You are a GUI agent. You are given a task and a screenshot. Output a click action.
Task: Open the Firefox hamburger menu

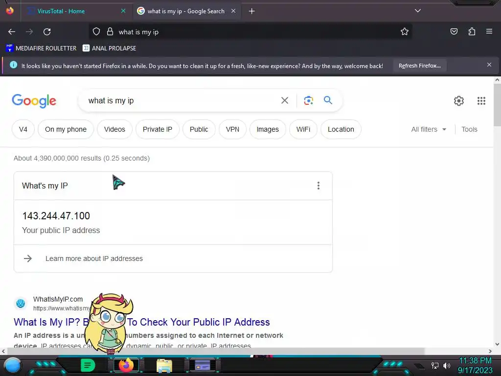(489, 31)
